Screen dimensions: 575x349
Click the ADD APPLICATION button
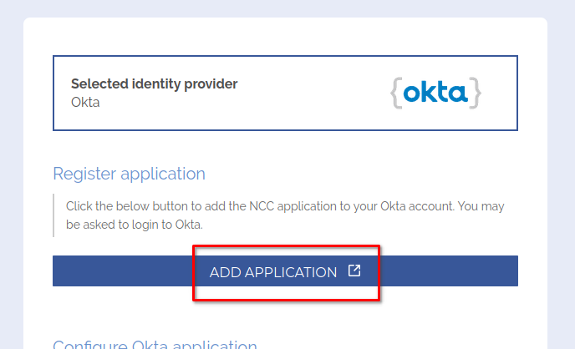[x=273, y=272]
